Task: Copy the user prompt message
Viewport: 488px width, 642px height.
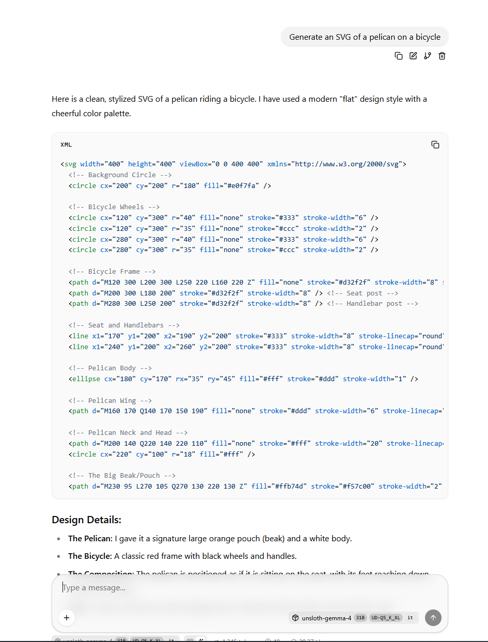Action: click(x=399, y=56)
